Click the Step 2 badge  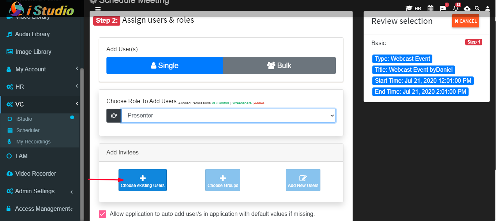pyautogui.click(x=107, y=20)
